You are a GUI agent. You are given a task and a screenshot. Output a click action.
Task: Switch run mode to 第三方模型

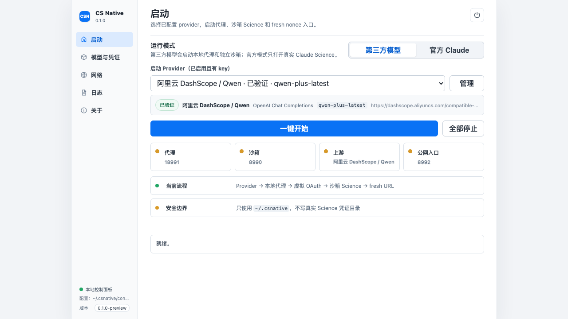point(383,50)
